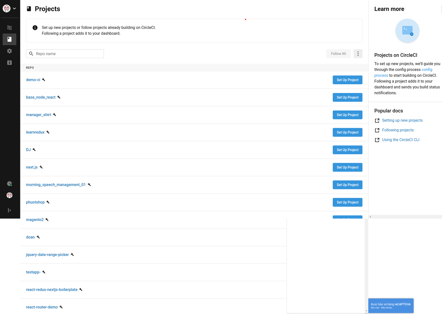Open the learnredux repo link
The height and width of the screenshot is (314, 442).
click(35, 132)
